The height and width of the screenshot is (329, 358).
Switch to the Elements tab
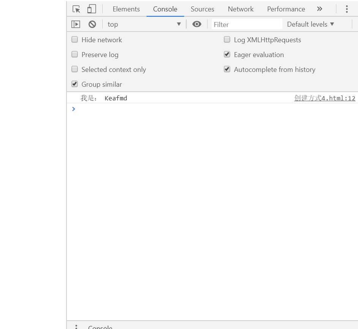(x=126, y=9)
